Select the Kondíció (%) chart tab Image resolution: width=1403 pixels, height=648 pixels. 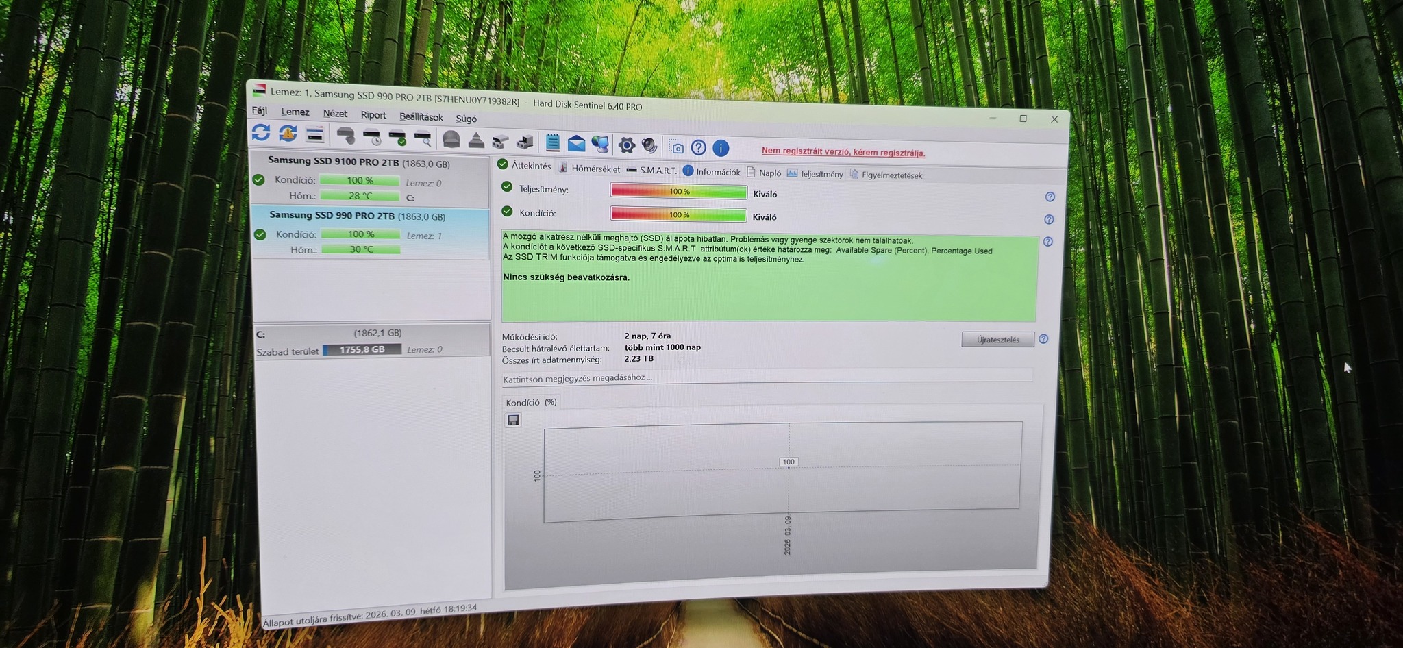click(532, 402)
